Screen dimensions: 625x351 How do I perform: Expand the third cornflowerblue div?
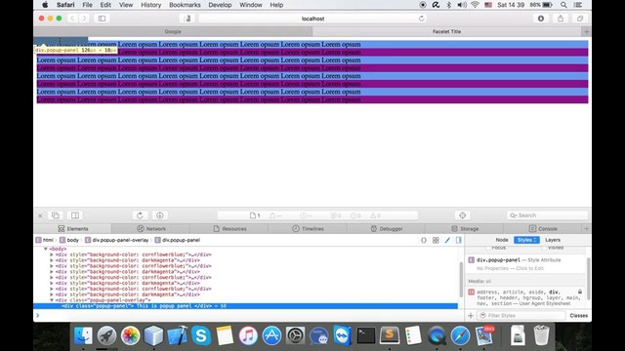point(52,277)
